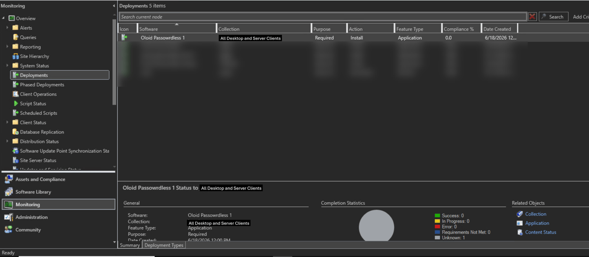Click the Content Status related object icon
This screenshot has height=257, width=589.
(x=519, y=232)
